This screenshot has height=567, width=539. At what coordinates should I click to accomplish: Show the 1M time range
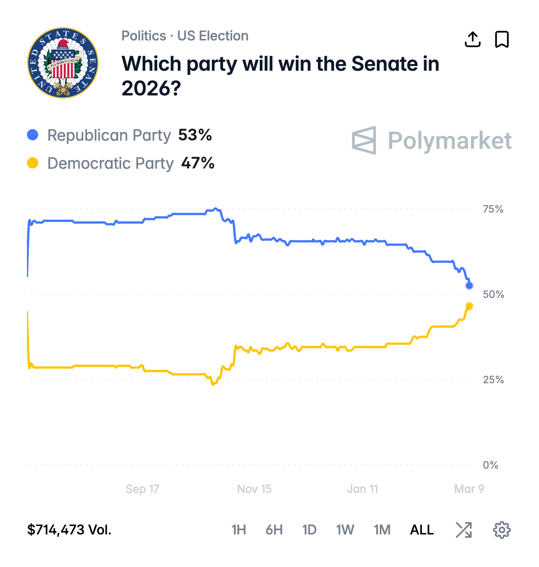pos(382,530)
